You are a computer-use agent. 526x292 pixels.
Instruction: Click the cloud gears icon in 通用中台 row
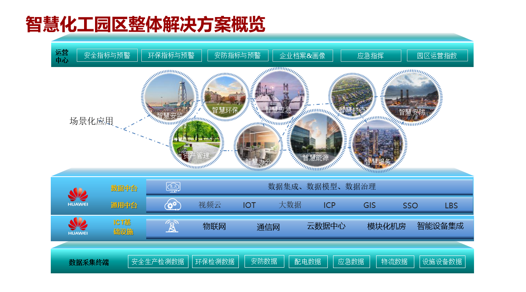pos(173,205)
